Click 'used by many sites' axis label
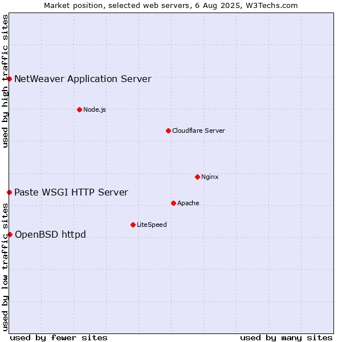This screenshot has width=342, height=342. pyautogui.click(x=286, y=338)
